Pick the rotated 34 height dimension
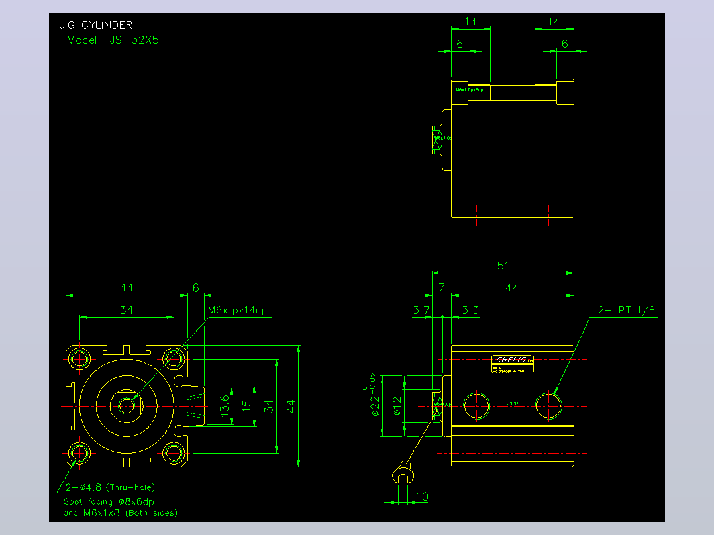Viewport: 714px width, 535px height. (269, 406)
